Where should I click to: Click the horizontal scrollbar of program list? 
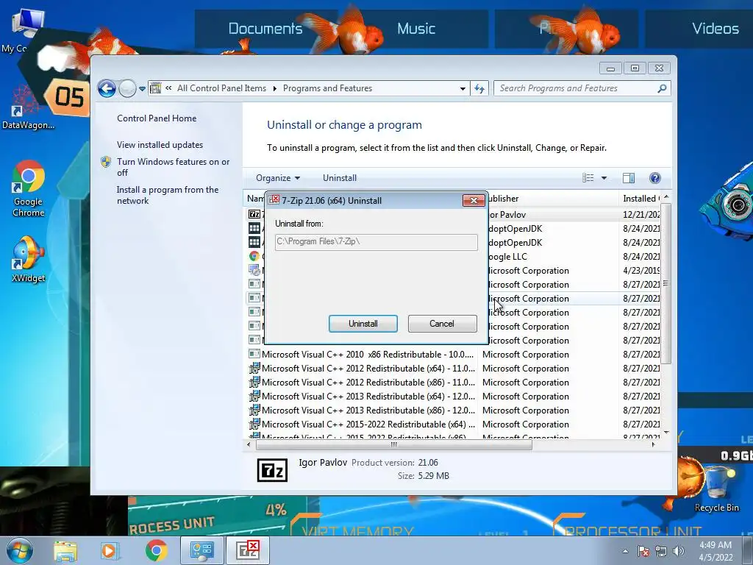click(x=394, y=445)
